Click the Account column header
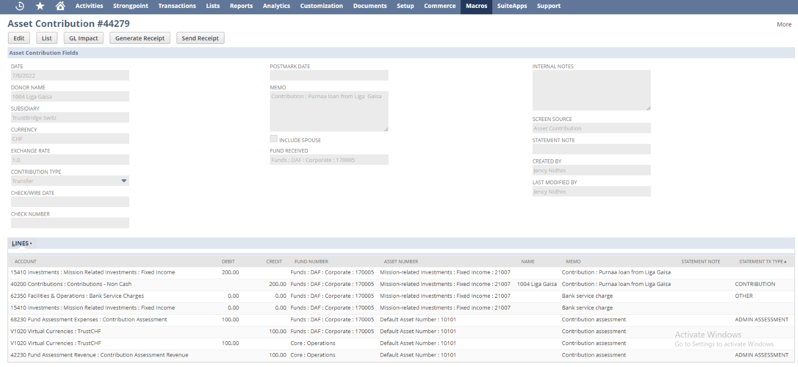798x367 pixels. [25, 261]
